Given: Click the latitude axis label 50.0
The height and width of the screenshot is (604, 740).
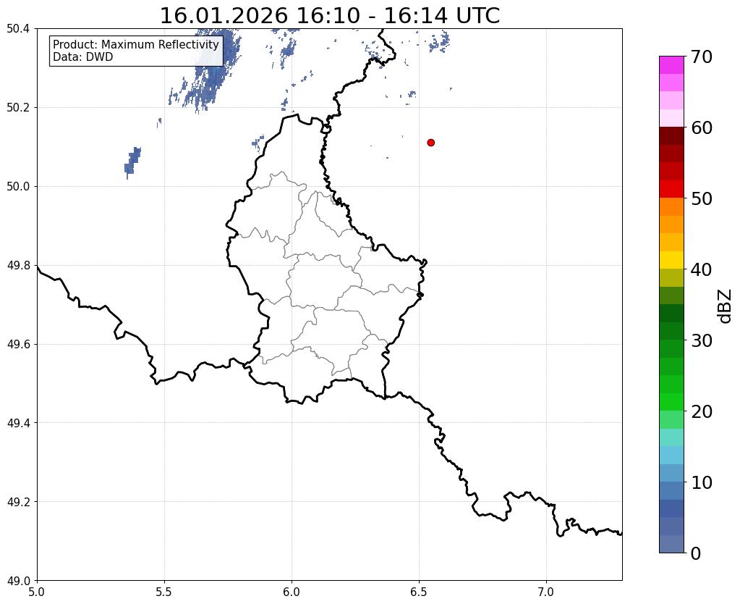Looking at the screenshot, I should coord(18,187).
